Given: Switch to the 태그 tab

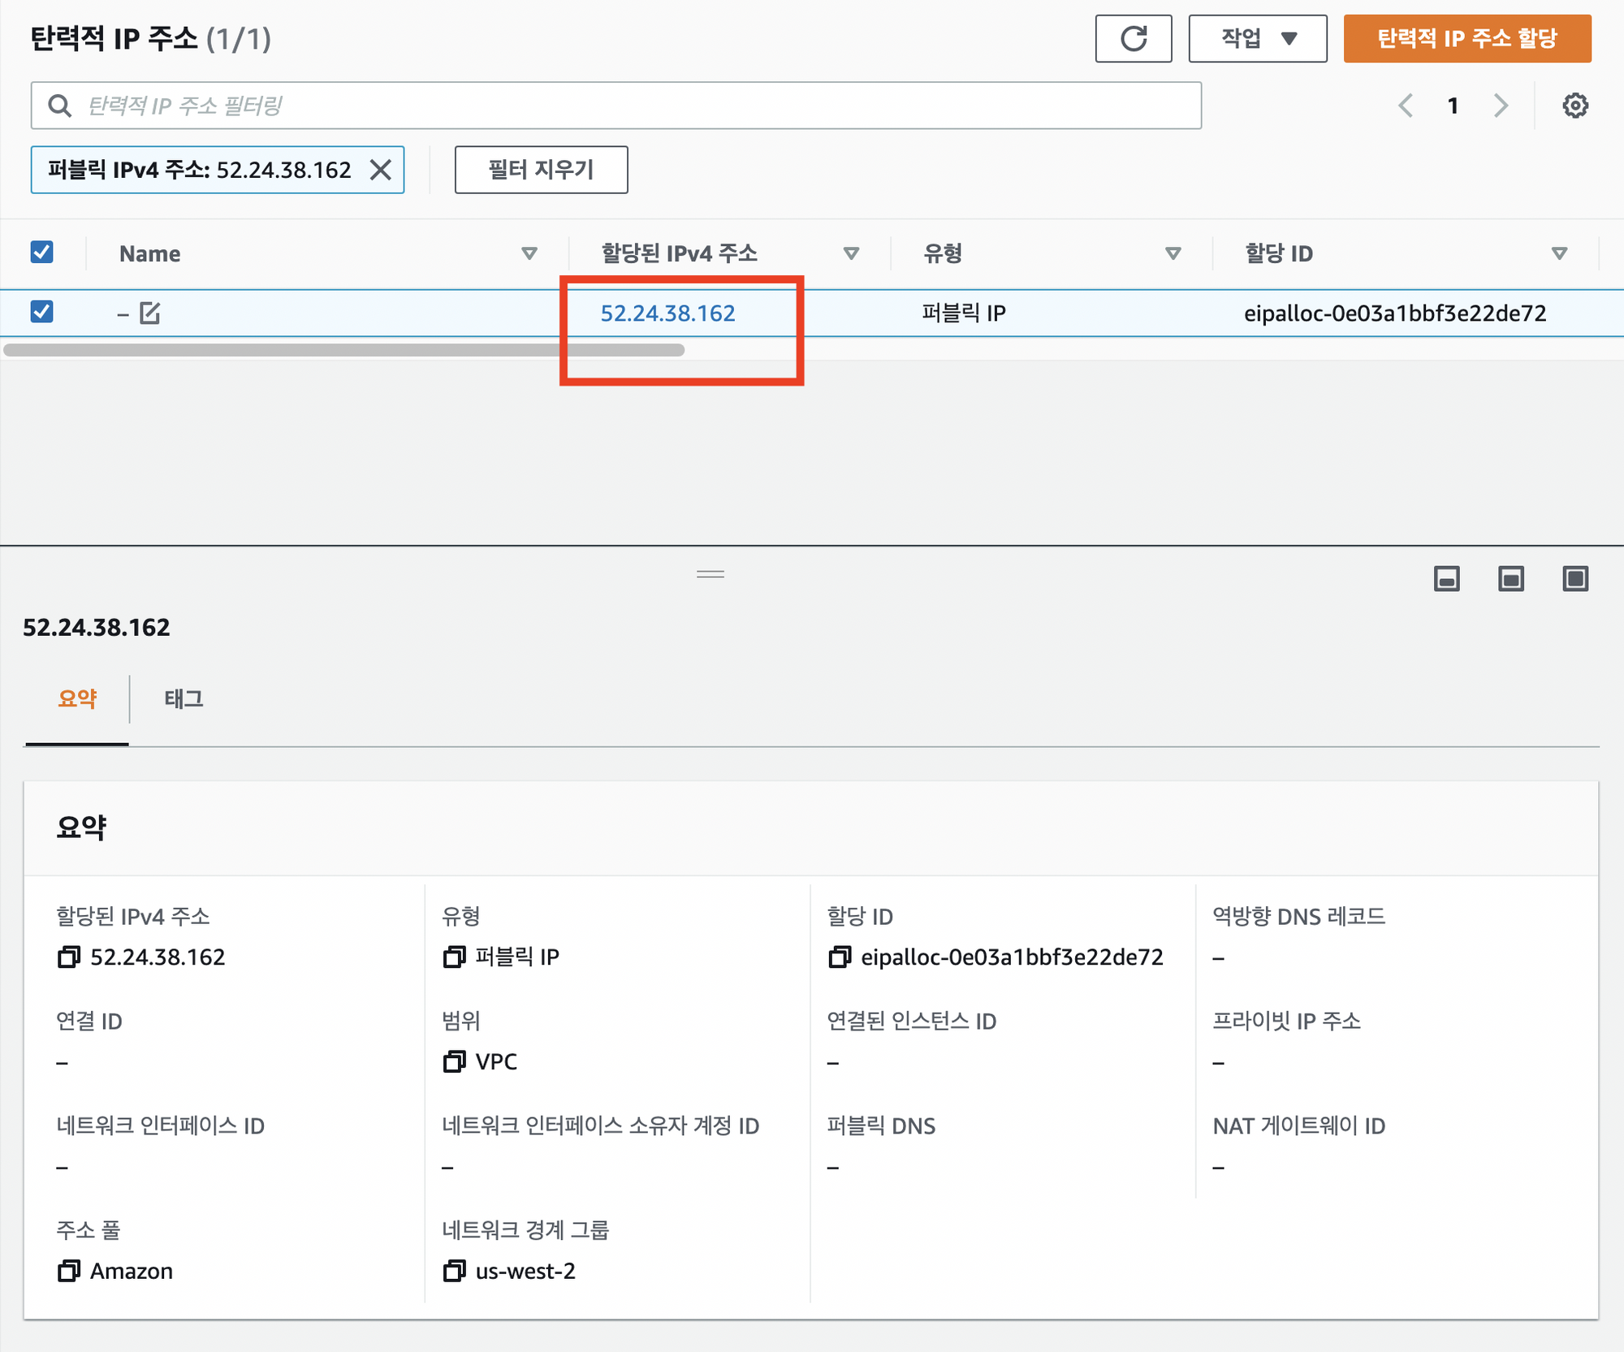Looking at the screenshot, I should (x=184, y=698).
